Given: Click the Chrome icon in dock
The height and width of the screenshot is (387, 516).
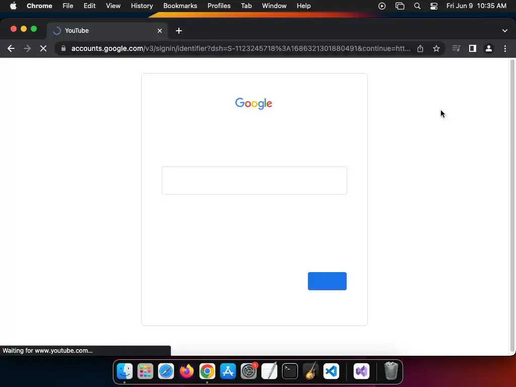Looking at the screenshot, I should click(207, 371).
